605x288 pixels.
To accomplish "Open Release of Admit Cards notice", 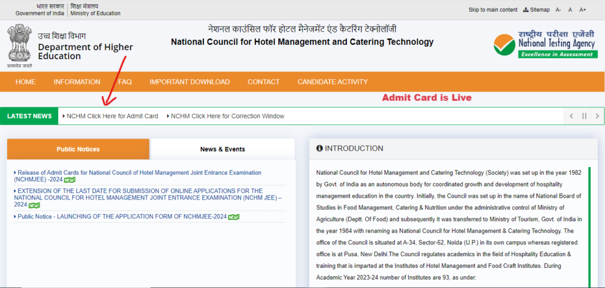I will (x=138, y=176).
